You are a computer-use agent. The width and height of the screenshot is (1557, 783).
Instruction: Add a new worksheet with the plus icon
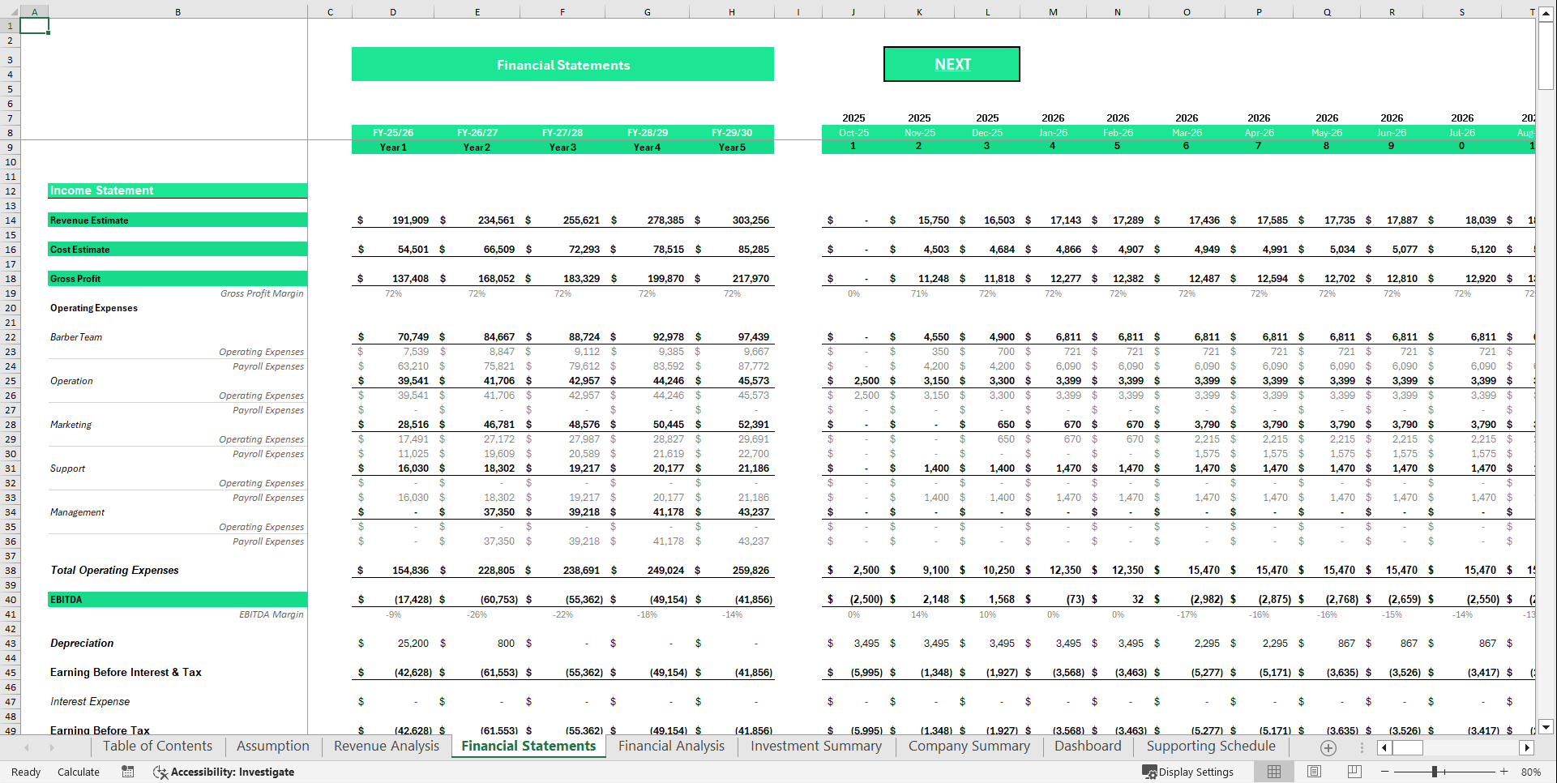tap(1328, 747)
